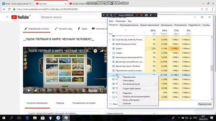The height and width of the screenshot is (121, 216).
Task: Open Журнал приложений tab
Action: coord(150,25)
